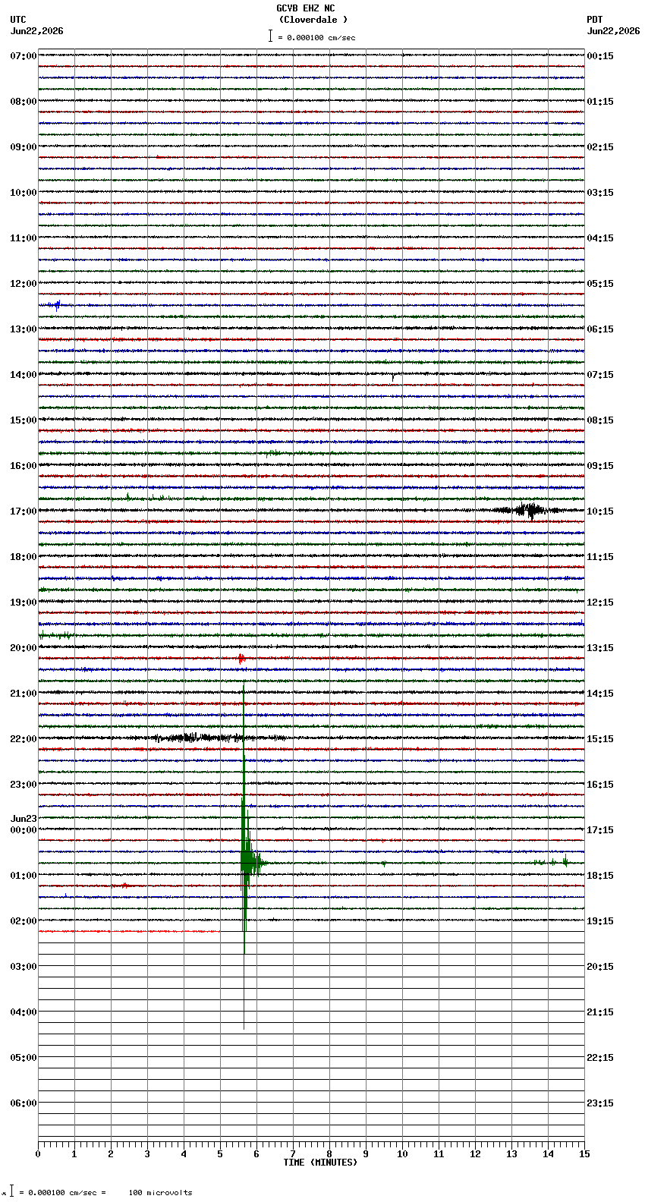Screen dimensions: 645x1202
Task: Click the 17:15 PDT time label
Action: [600, 830]
